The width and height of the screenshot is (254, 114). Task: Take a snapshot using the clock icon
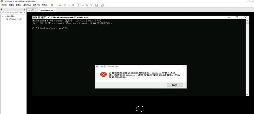click(x=65, y=5)
